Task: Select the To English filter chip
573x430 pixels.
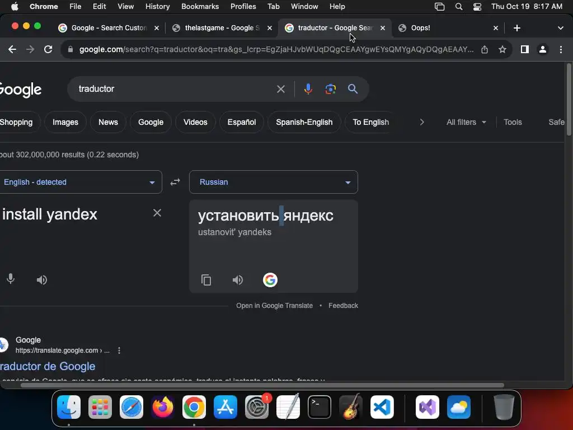Action: (x=370, y=122)
